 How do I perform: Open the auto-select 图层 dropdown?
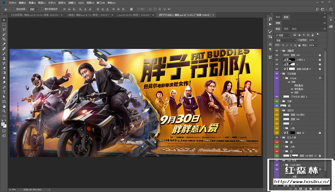(34, 9)
